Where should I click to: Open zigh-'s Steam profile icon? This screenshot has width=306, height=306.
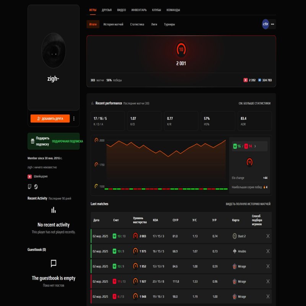click(36, 187)
